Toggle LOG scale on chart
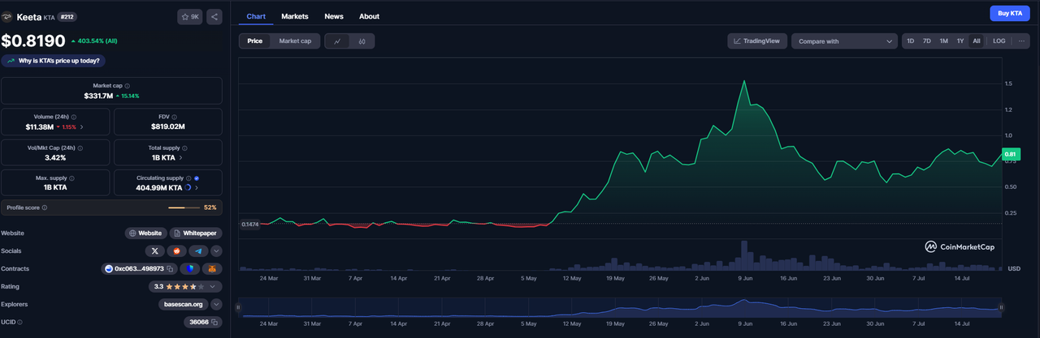 999,41
